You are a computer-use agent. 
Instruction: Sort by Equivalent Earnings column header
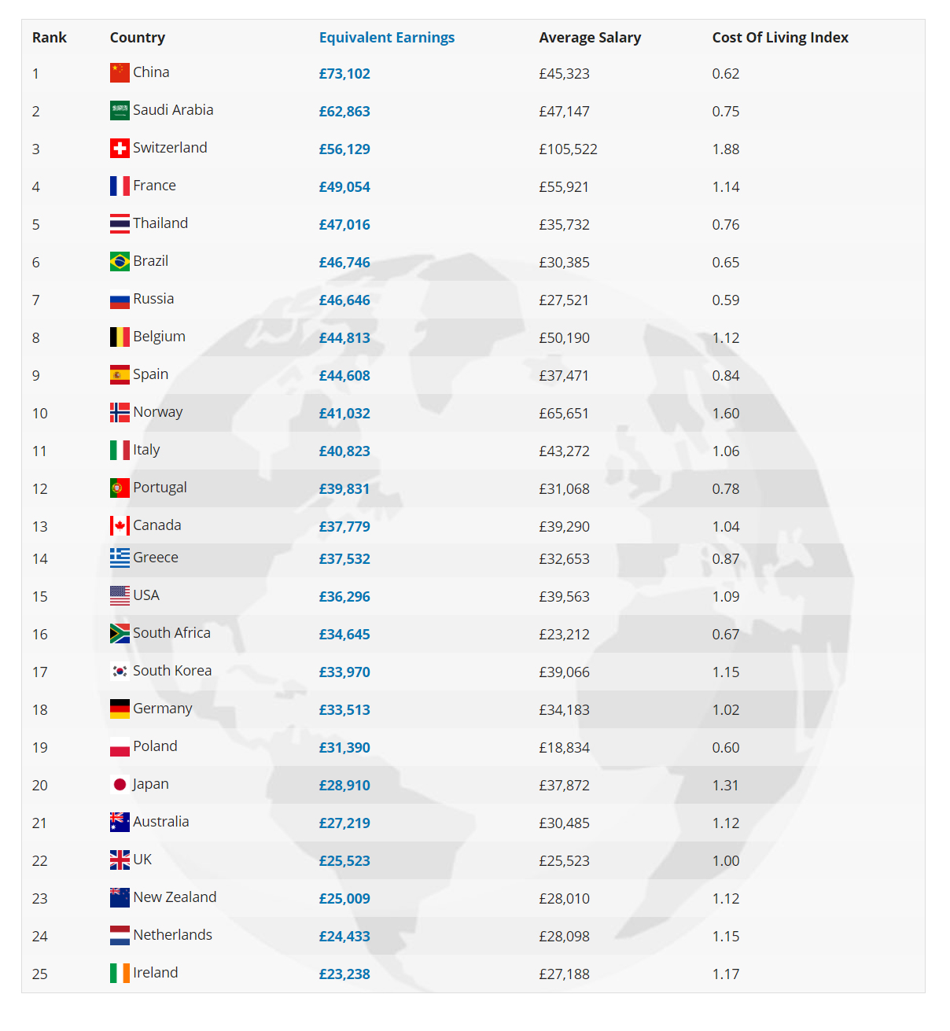(x=387, y=38)
